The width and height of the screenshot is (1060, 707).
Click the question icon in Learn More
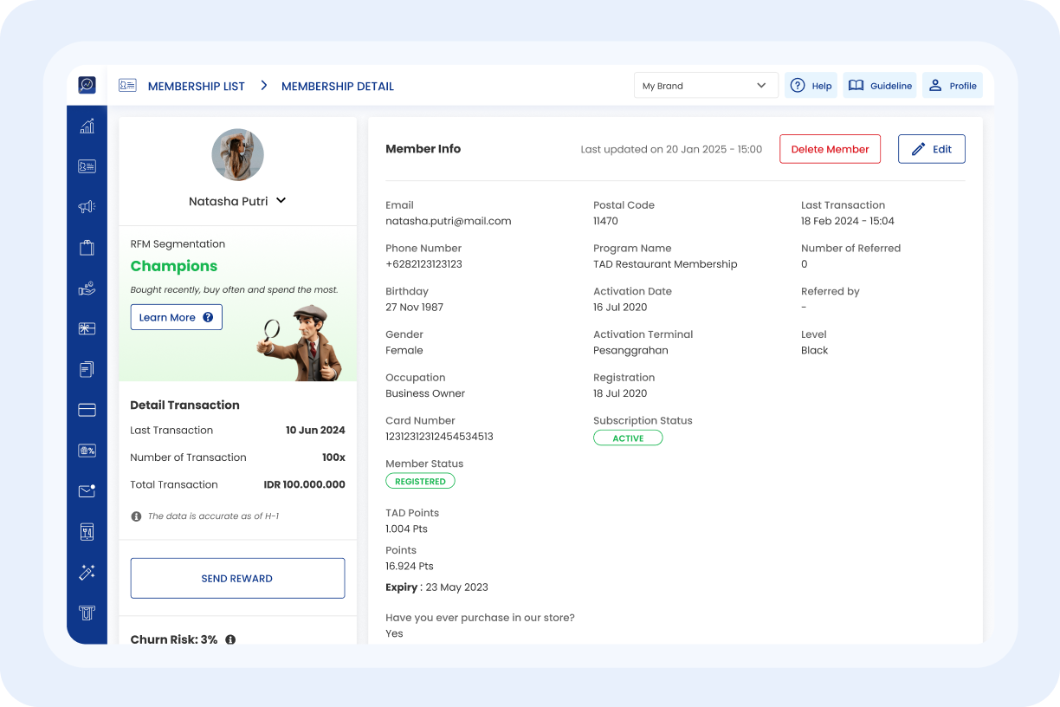(208, 317)
